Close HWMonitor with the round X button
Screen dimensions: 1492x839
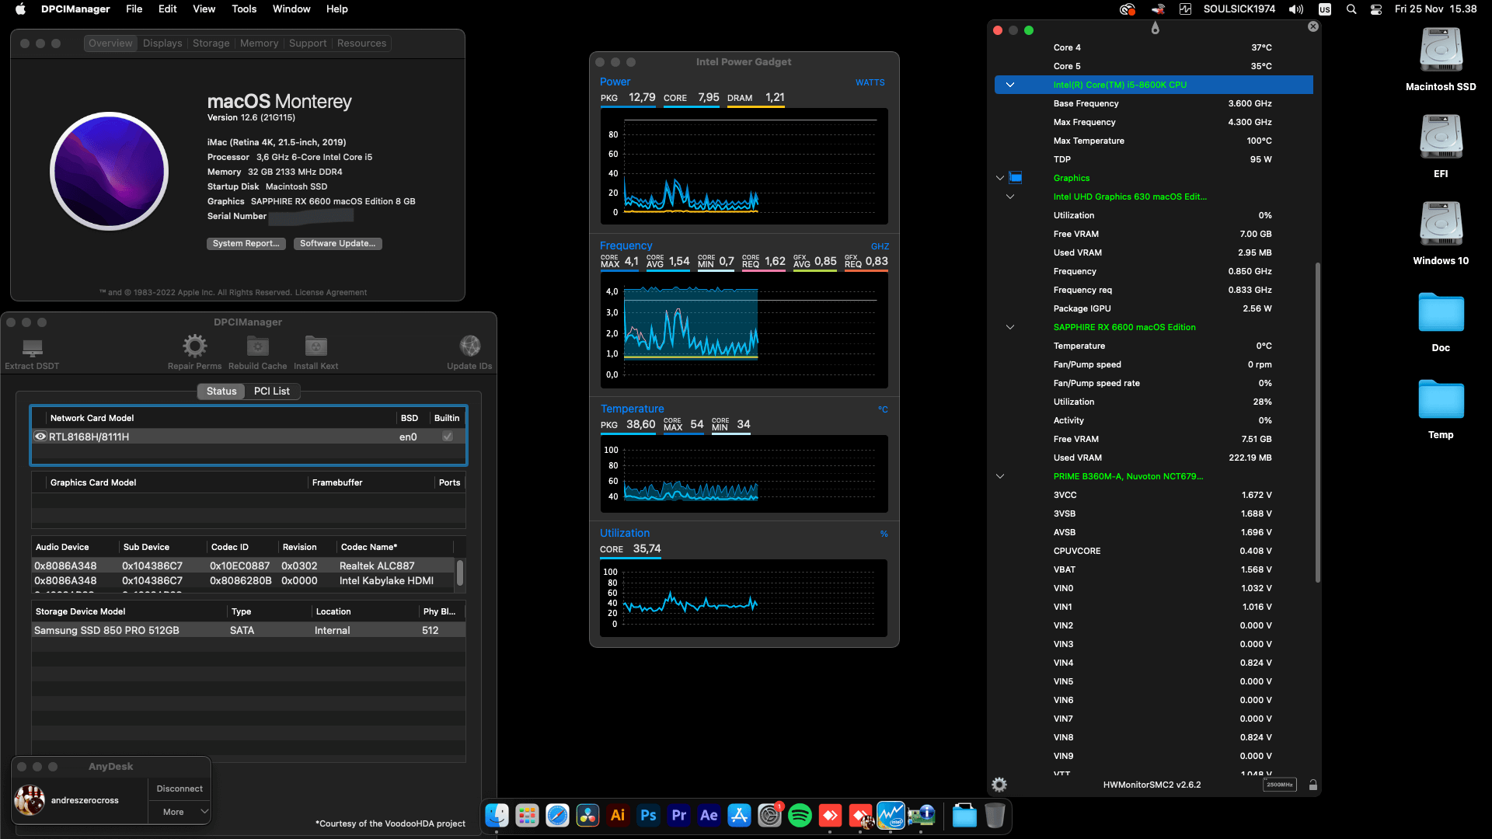pyautogui.click(x=1313, y=26)
